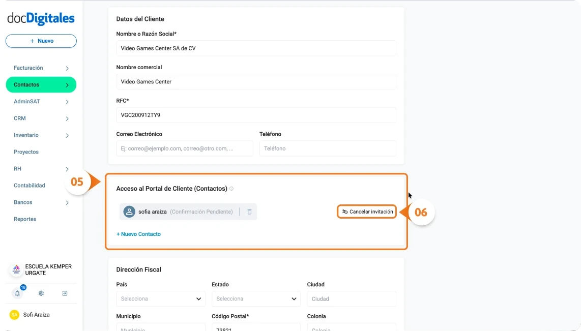Open the País selection dropdown
Image resolution: width=581 pixels, height=331 pixels.
click(160, 299)
